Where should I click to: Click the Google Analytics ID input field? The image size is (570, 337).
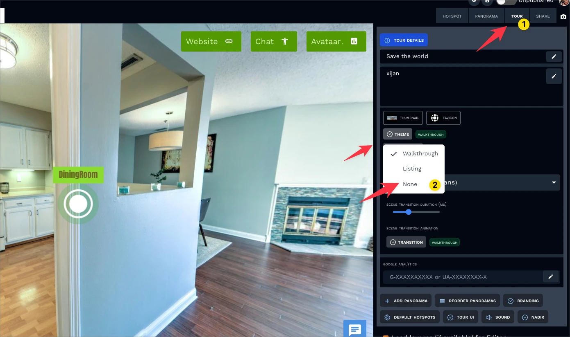tap(461, 277)
